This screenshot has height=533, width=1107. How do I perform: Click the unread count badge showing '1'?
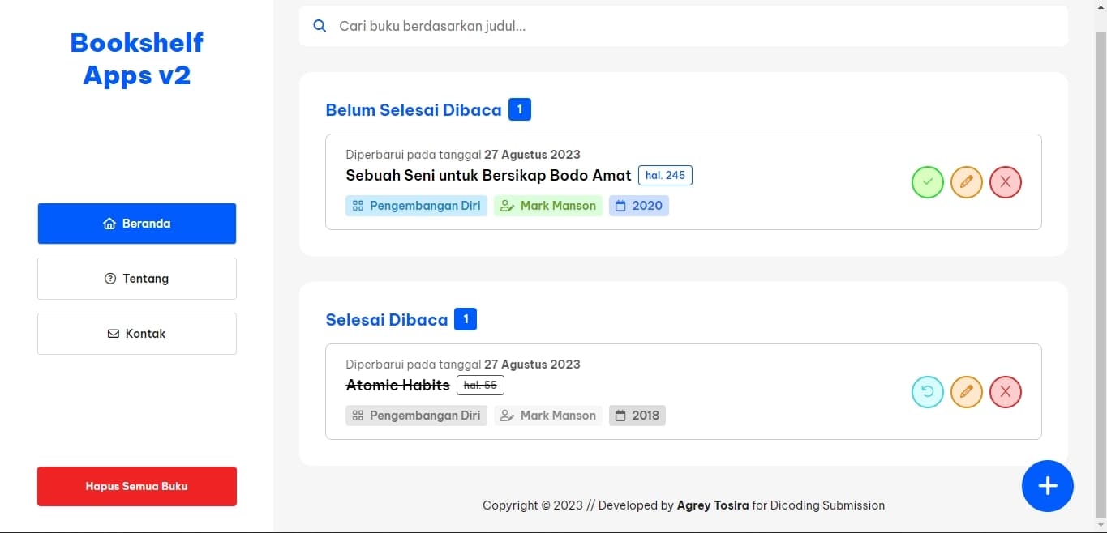tap(520, 109)
